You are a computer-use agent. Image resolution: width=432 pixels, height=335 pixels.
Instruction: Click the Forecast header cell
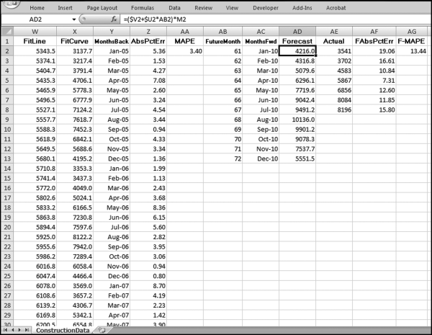[297, 41]
